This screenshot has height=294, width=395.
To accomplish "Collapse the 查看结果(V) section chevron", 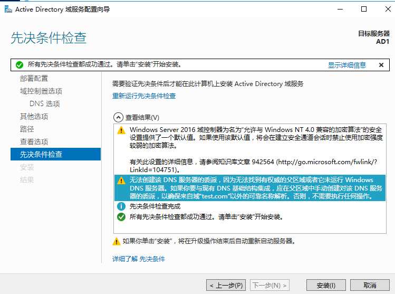I will click(119, 117).
